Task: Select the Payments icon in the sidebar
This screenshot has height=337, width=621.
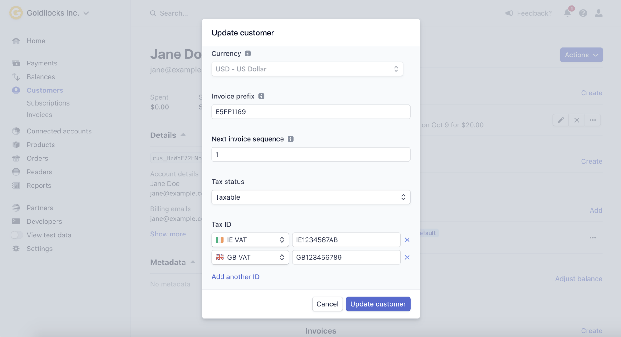Action: [x=16, y=63]
